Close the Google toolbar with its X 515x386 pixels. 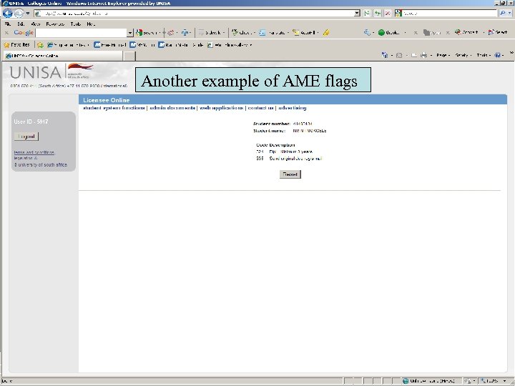click(x=6, y=32)
